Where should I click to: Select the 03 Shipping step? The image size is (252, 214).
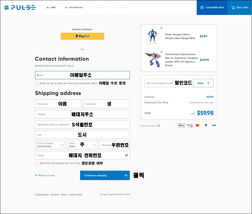pos(98,7)
